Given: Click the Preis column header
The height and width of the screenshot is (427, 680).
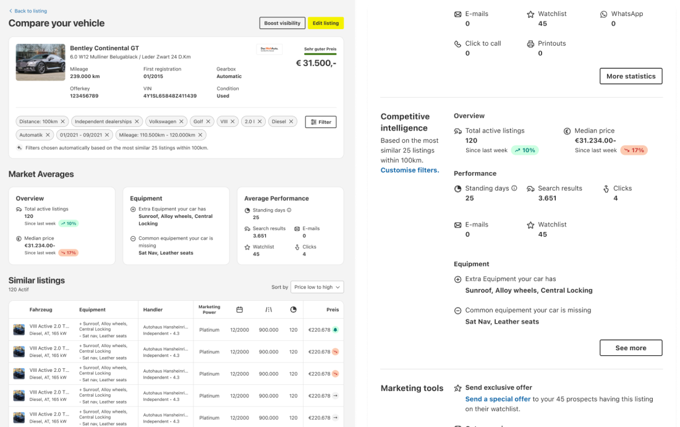Looking at the screenshot, I should click(333, 309).
